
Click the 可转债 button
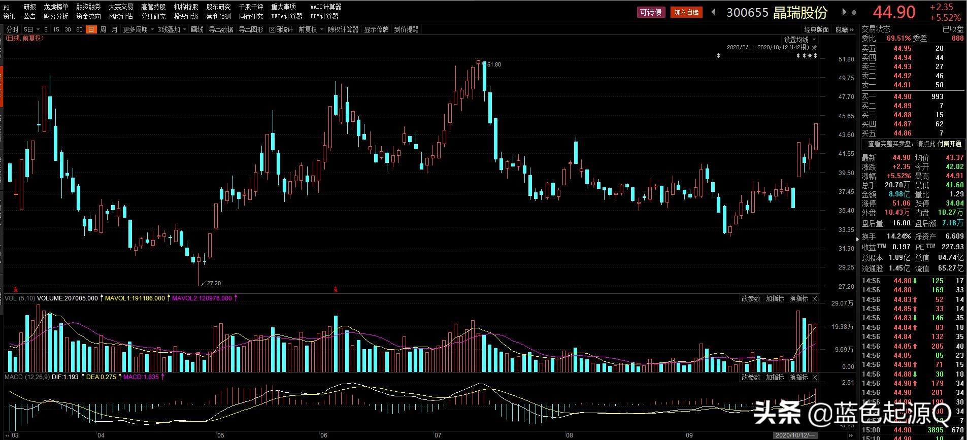tap(651, 12)
